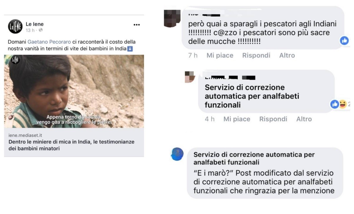
Task: Like the comment about pescatori and Indiani
Action: (220, 55)
